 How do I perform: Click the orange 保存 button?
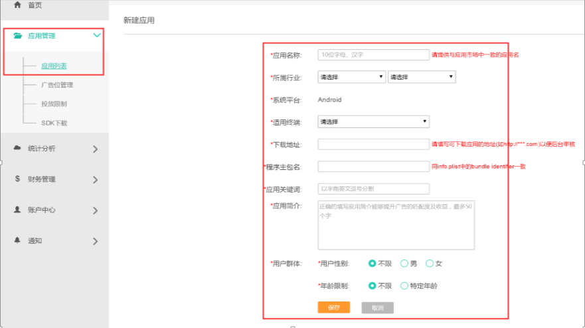pos(333,308)
